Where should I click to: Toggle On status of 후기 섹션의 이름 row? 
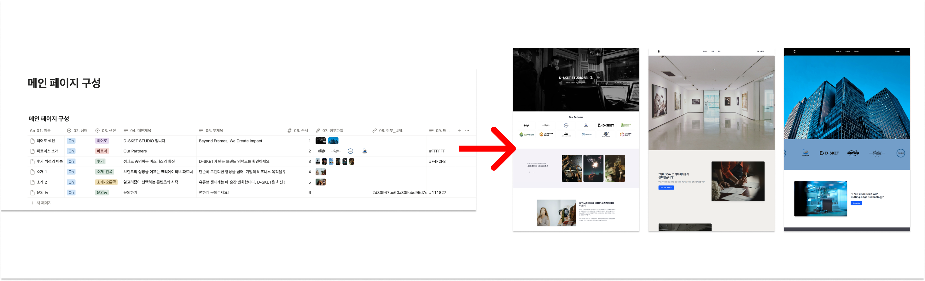pos(71,162)
